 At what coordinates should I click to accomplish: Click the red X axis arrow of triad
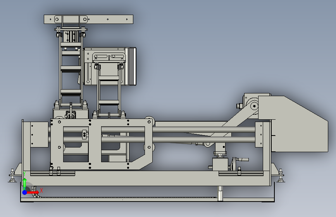pos(33,193)
